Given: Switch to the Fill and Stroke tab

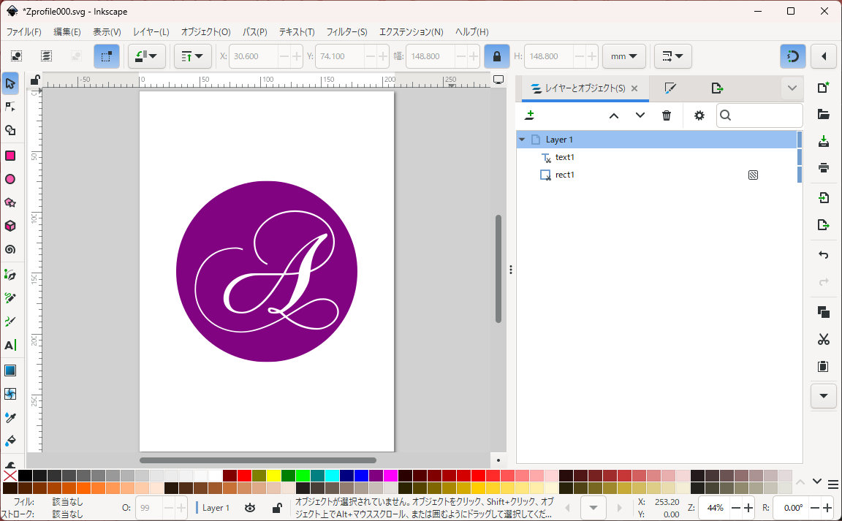Looking at the screenshot, I should coord(670,88).
